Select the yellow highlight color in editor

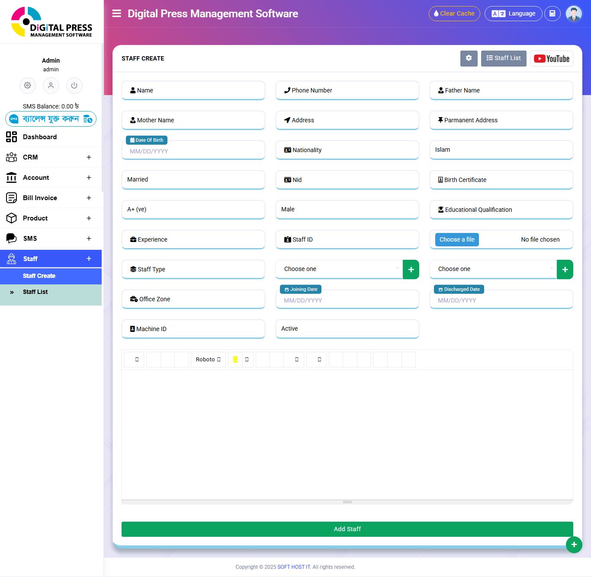pos(235,360)
